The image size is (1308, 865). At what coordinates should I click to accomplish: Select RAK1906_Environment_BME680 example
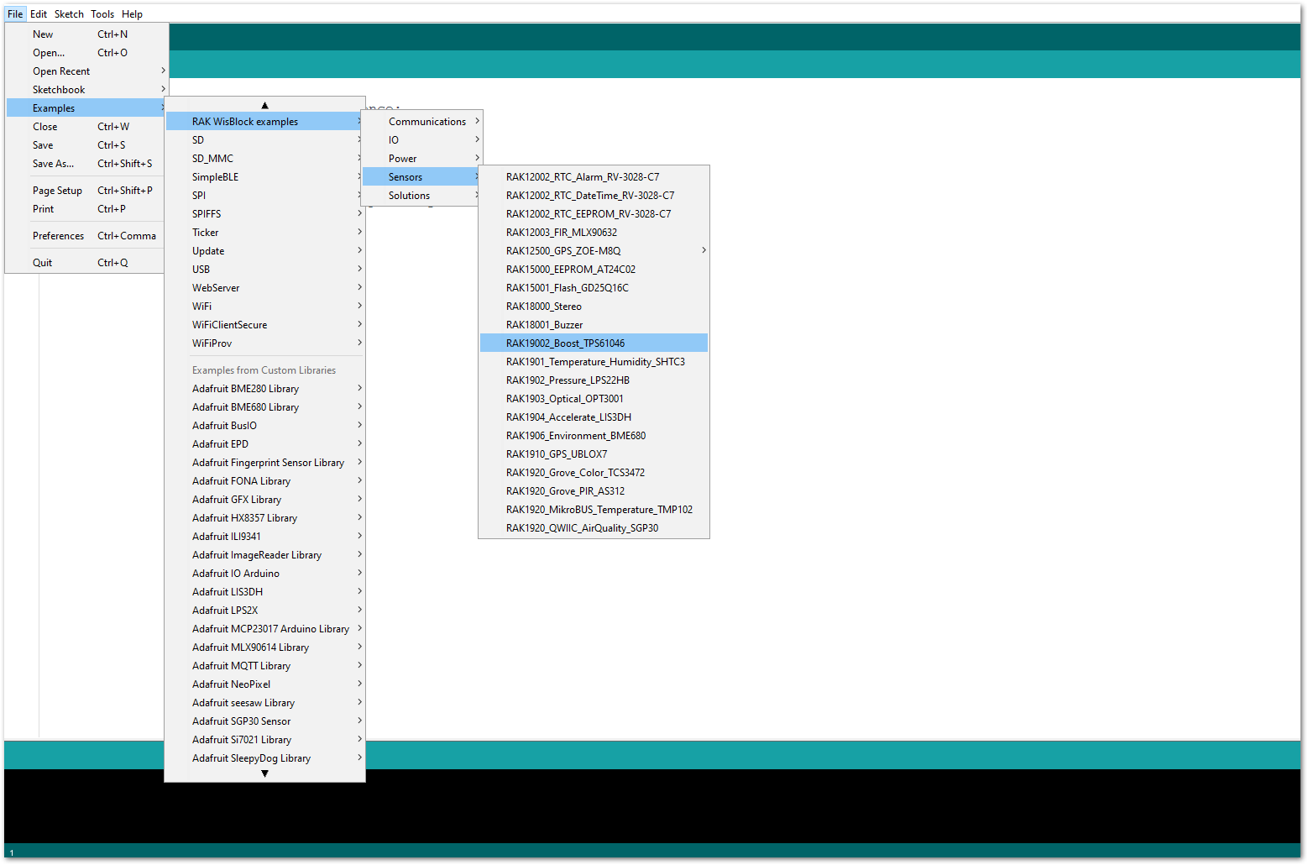click(594, 436)
